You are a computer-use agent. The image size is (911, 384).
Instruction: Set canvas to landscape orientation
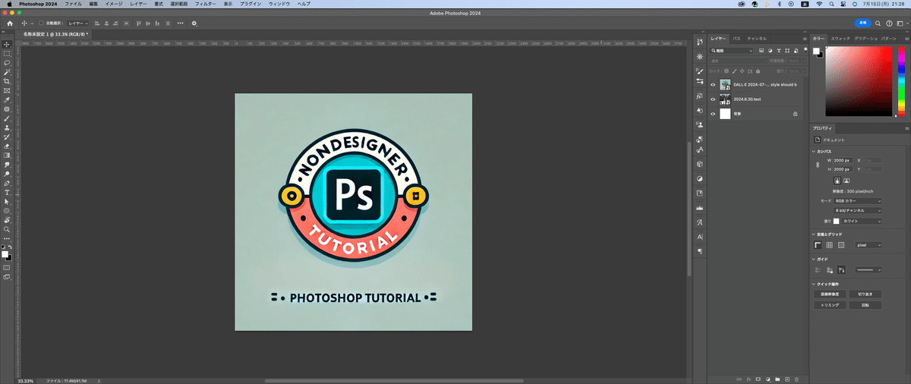(847, 181)
